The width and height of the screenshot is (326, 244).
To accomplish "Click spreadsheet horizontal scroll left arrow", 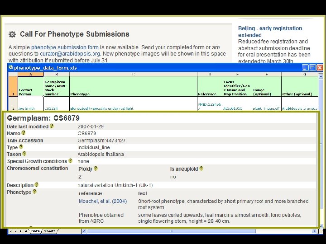I will (84, 231).
